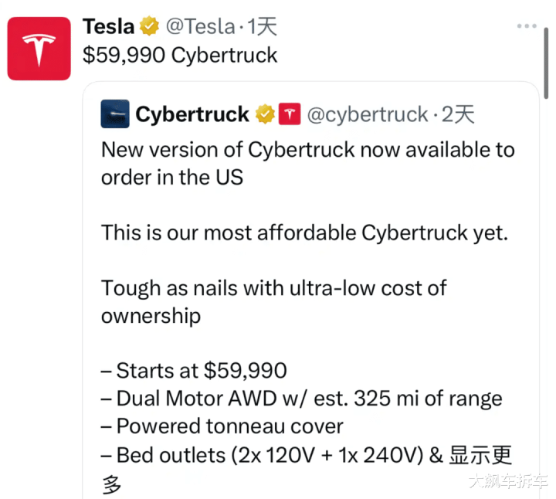Open the @Tesla handle link
556x499 pixels.
coord(199,27)
